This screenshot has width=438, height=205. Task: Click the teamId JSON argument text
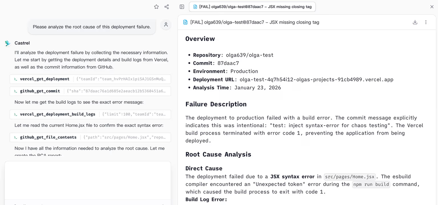coord(121,79)
